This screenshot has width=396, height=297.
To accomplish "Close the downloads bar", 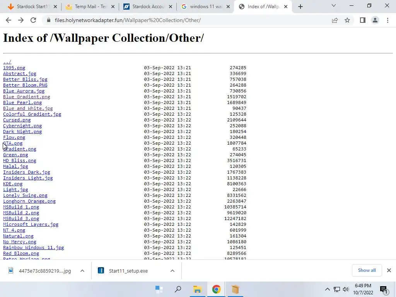I will tap(389, 270).
